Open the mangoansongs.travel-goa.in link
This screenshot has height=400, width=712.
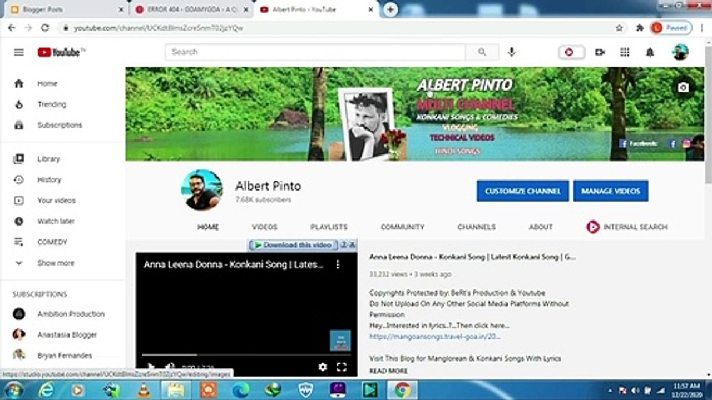point(435,337)
